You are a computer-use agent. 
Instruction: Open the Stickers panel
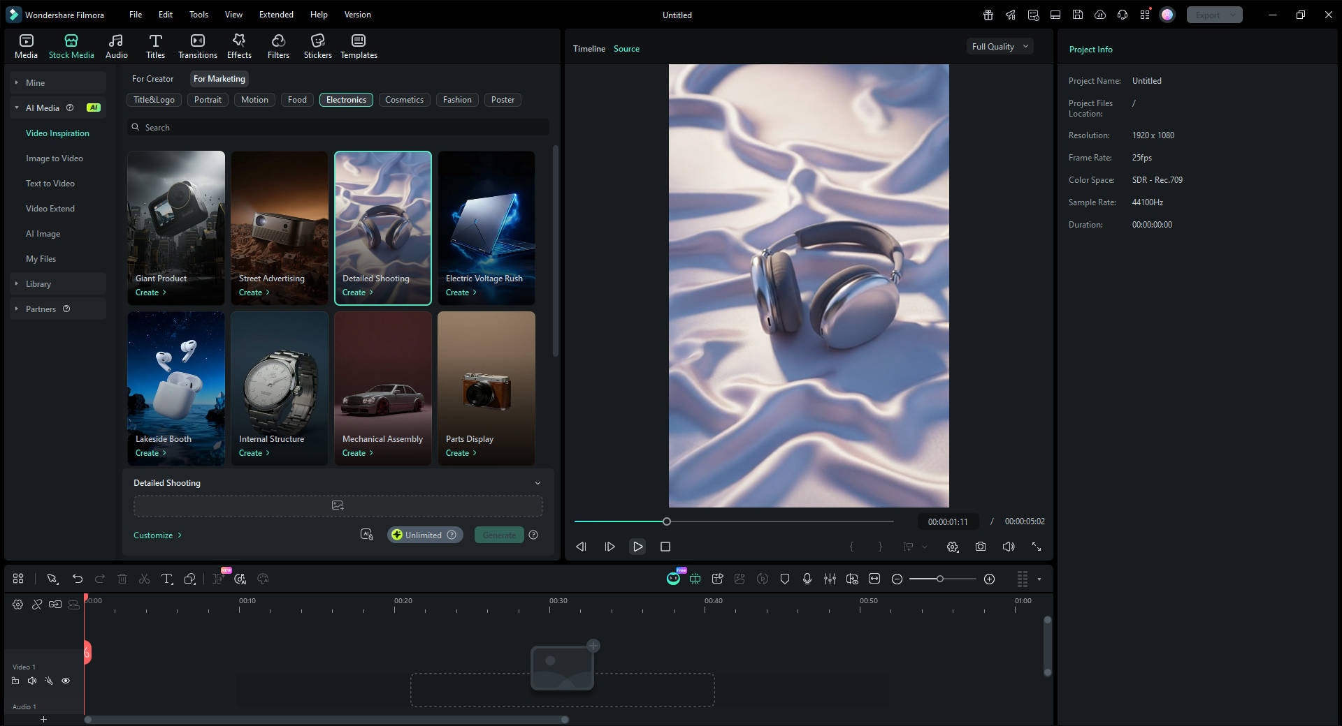[x=318, y=45]
